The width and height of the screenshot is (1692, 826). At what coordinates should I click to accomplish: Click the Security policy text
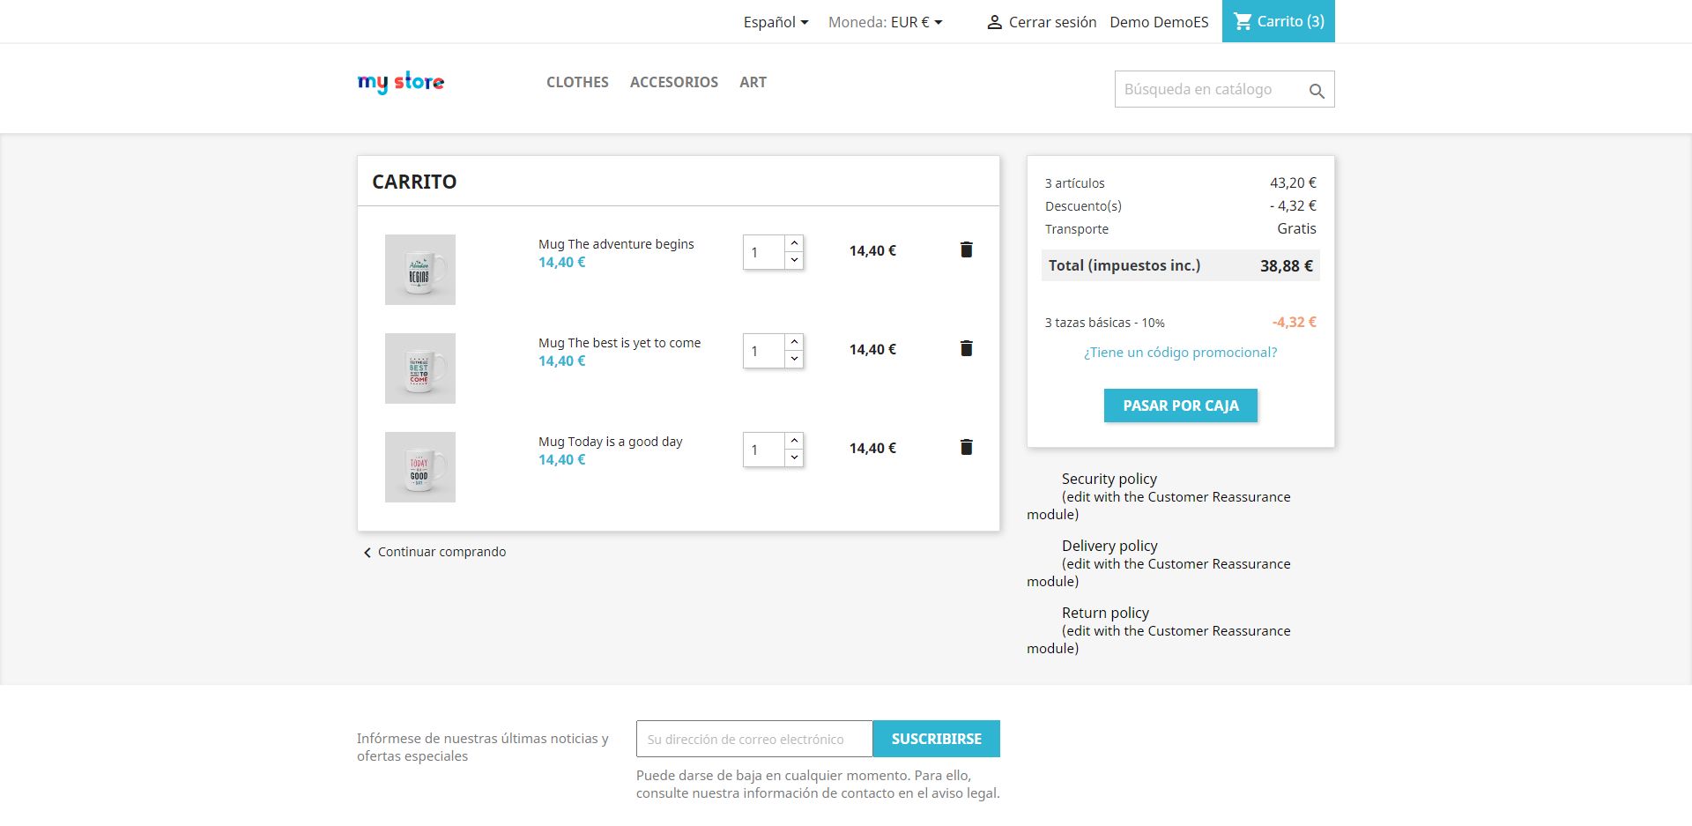(x=1109, y=479)
